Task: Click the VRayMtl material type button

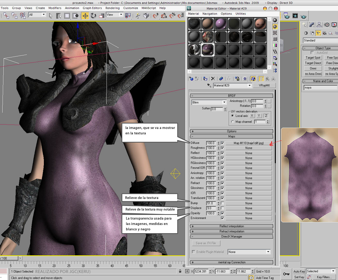Action: pos(264,85)
